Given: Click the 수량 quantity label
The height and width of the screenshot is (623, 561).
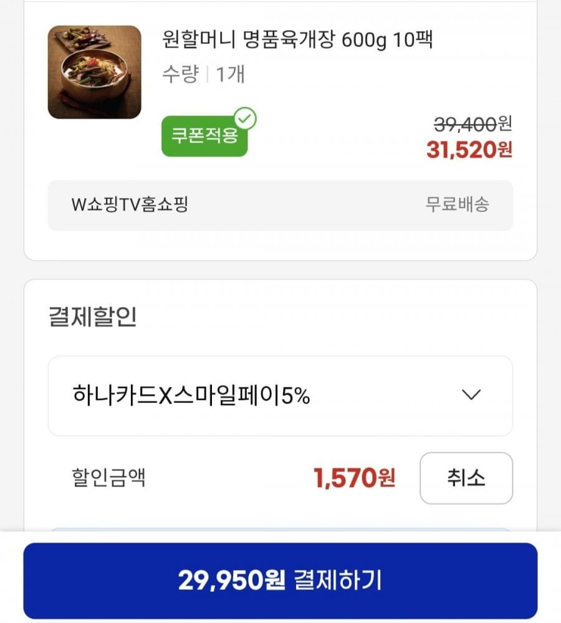Looking at the screenshot, I should click(x=180, y=75).
